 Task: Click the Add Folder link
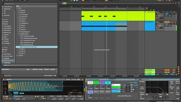pos(8,63)
